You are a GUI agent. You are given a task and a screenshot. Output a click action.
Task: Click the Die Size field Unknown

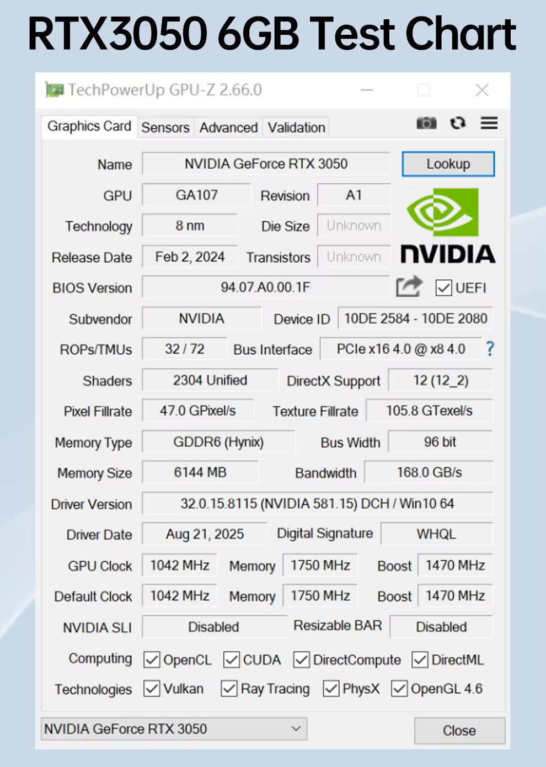tap(354, 226)
